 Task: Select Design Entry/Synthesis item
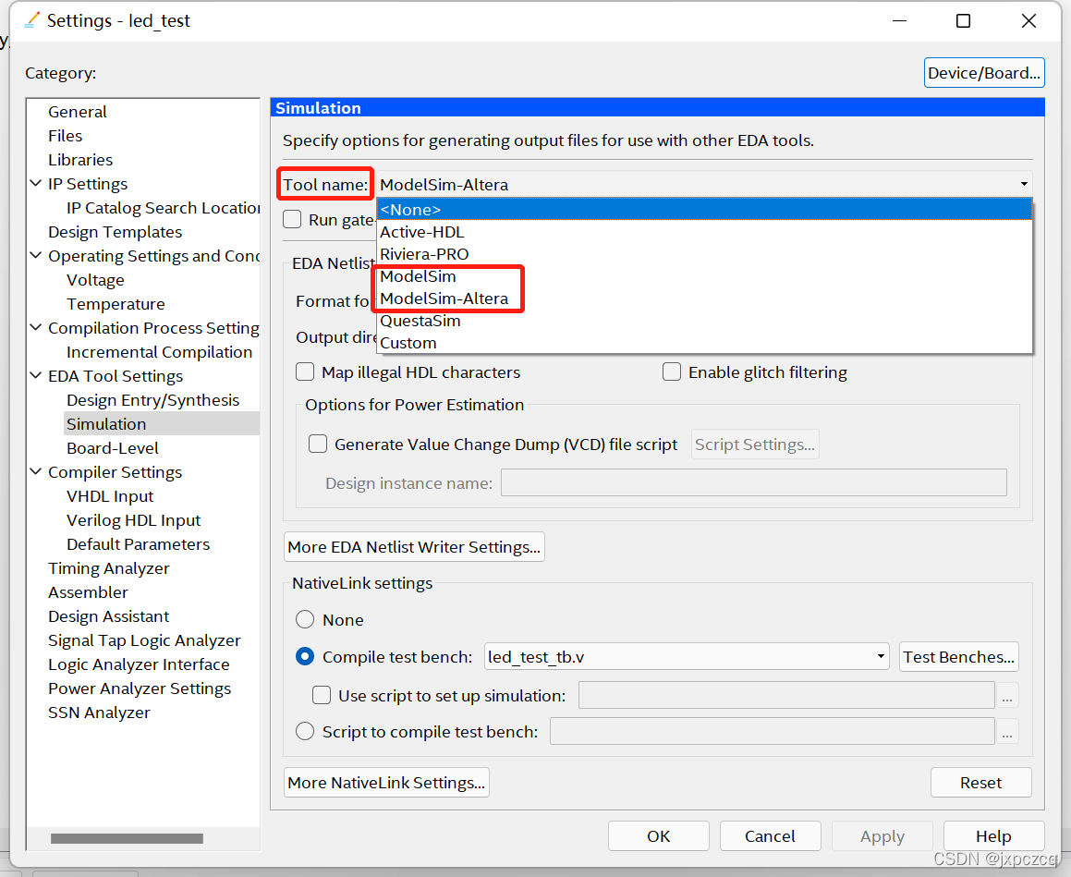153,399
